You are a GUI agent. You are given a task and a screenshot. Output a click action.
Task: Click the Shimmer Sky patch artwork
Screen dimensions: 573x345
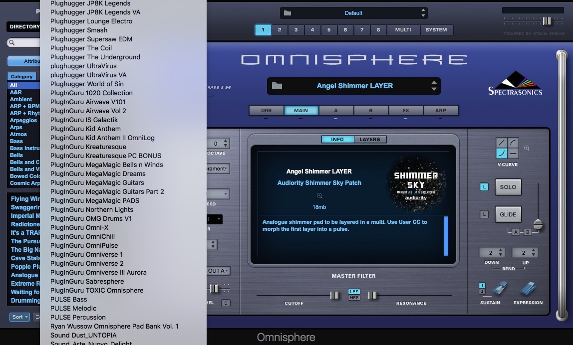point(416,185)
